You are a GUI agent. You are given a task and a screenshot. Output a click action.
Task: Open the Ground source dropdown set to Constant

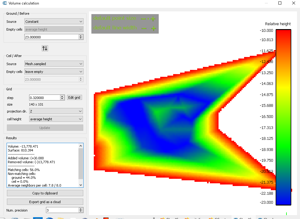point(54,22)
